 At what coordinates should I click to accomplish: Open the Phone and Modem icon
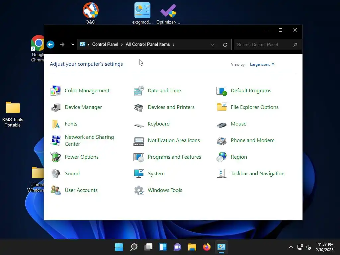(x=221, y=140)
